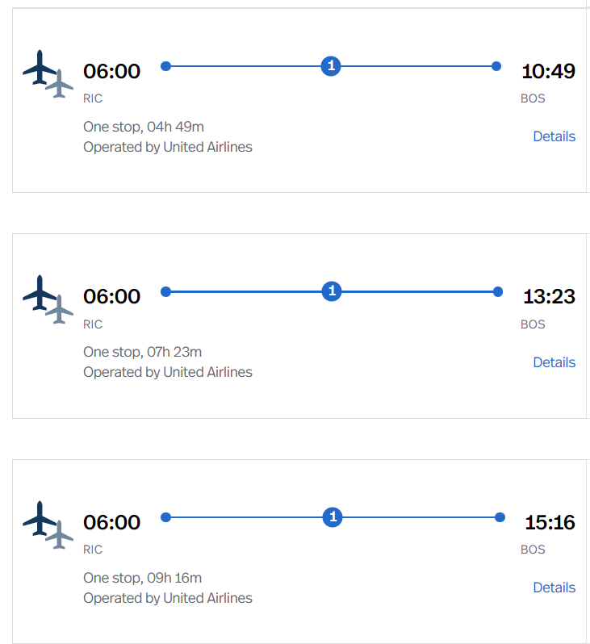
Task: Select the 15:16 arrival time
Action: point(550,523)
